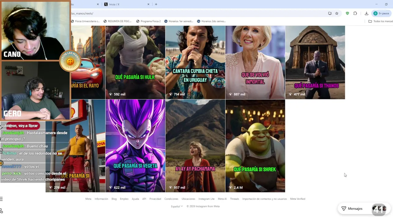Open Horarios 2do semes... bookmark
Screen dimensions: 393x221
point(211,21)
